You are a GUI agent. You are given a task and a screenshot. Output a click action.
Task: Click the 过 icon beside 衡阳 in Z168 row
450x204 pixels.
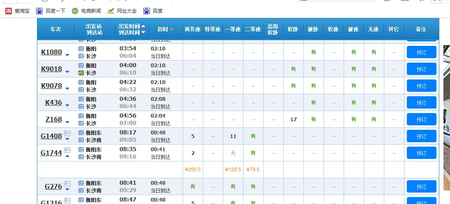tap(81, 116)
